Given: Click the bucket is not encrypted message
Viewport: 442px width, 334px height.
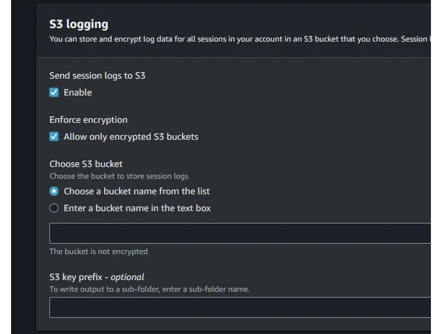Looking at the screenshot, I should pos(98,251).
